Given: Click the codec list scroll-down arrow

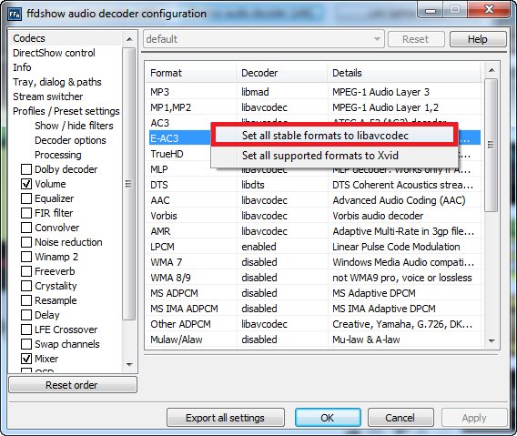Looking at the screenshot, I should 492,340.
